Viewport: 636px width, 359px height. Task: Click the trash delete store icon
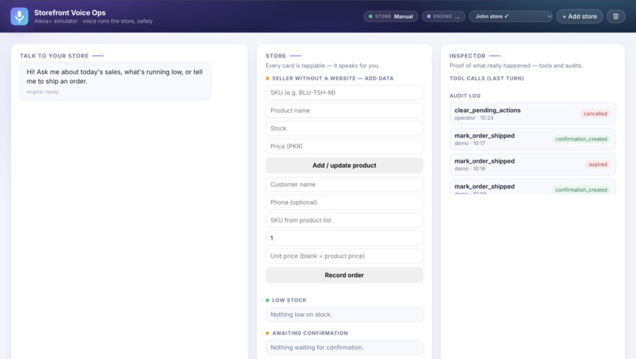point(615,17)
